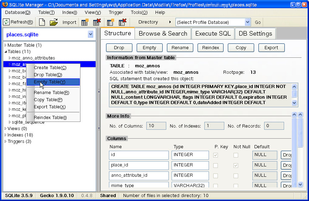The height and width of the screenshot is (201, 309).
Task: Open the Connect Database folder icon
Action: pyautogui.click(x=54, y=22)
